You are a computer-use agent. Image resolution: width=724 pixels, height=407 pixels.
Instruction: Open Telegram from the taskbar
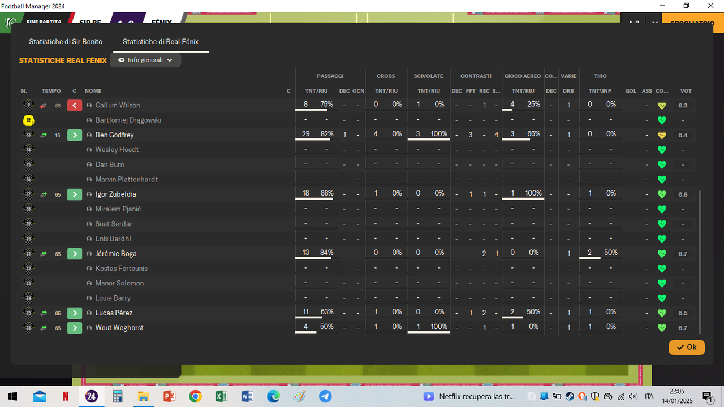[x=325, y=396]
